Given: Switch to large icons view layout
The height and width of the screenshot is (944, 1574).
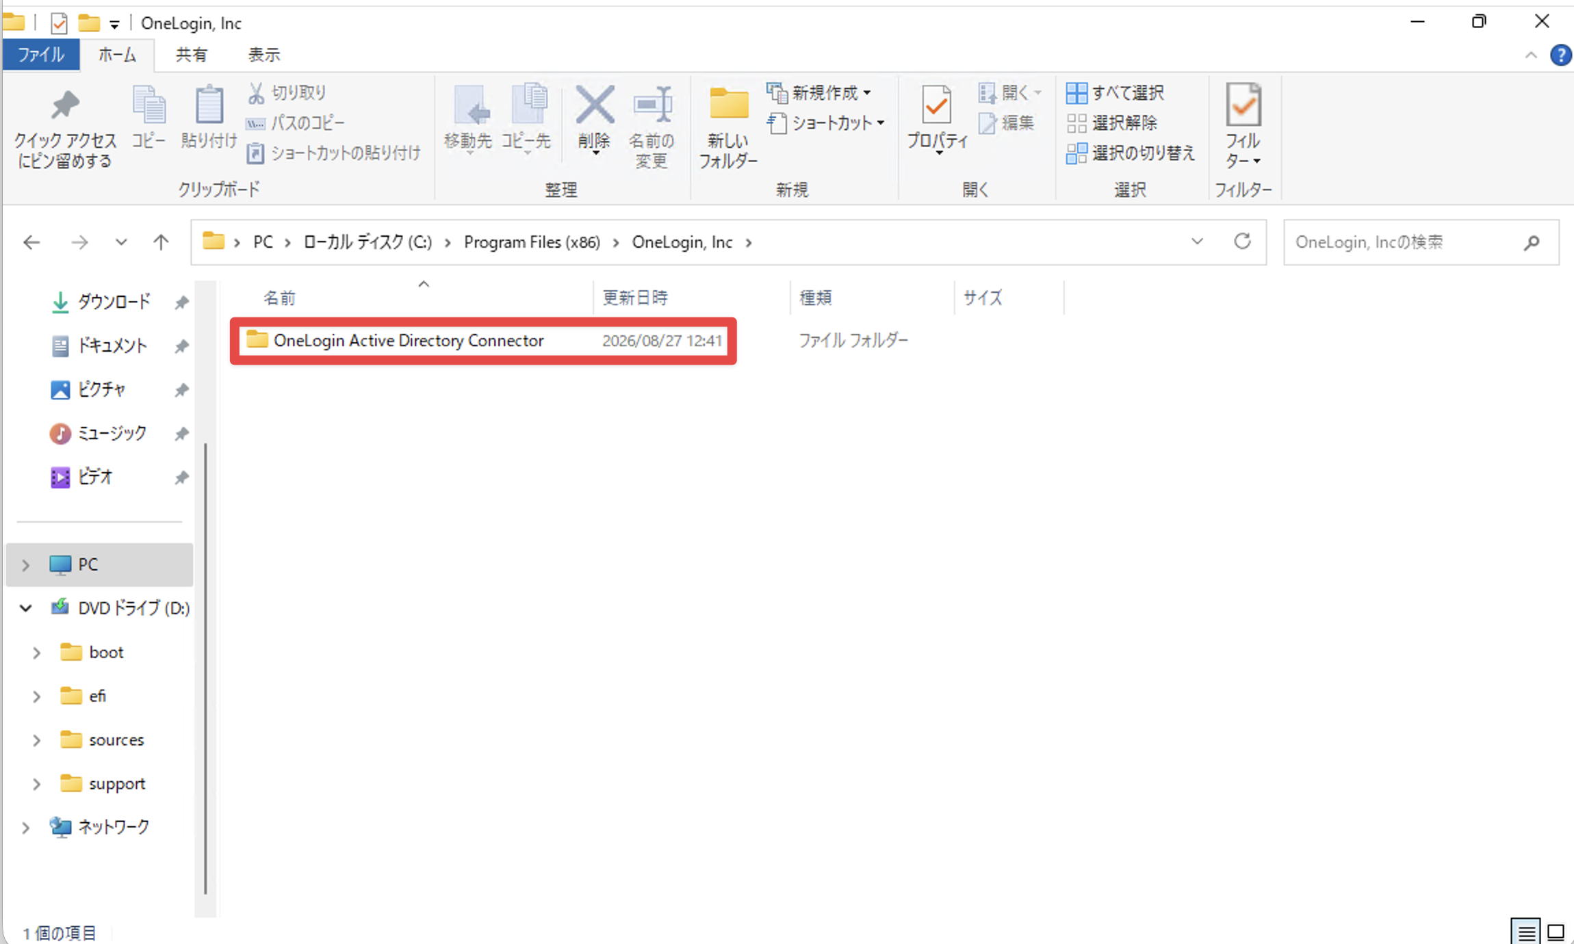Looking at the screenshot, I should 1556,932.
